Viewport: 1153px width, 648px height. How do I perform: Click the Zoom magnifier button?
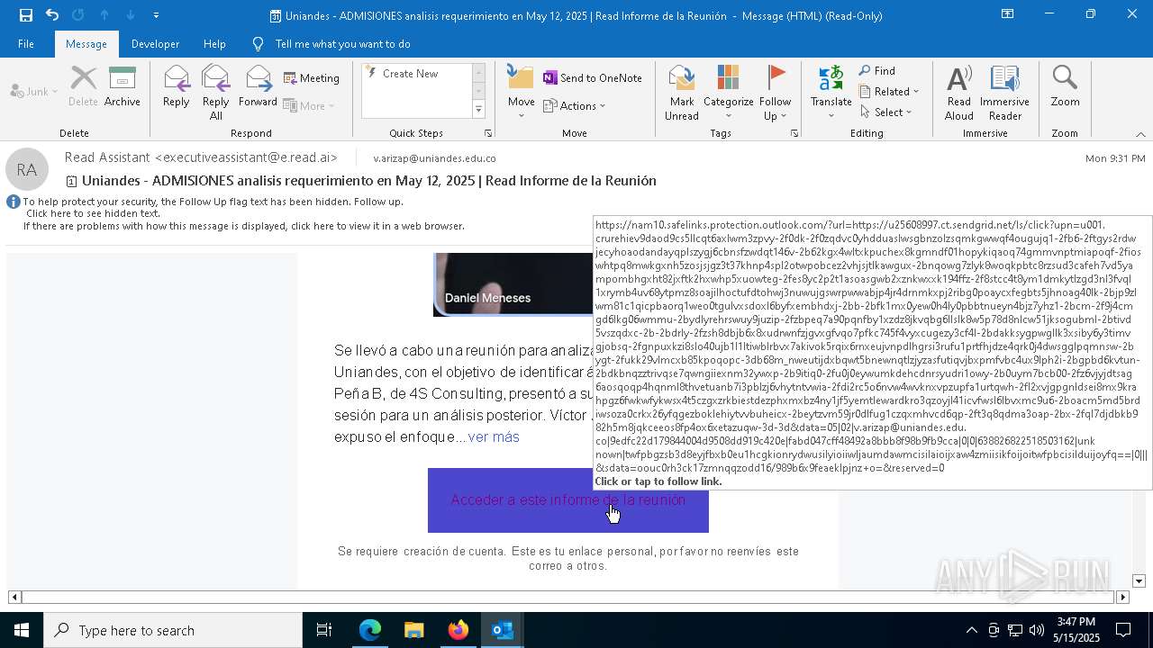pyautogui.click(x=1065, y=87)
